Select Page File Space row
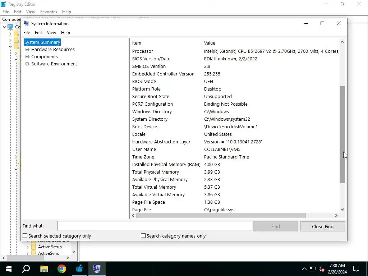Screen dimensions: 368x276 coord(235,202)
